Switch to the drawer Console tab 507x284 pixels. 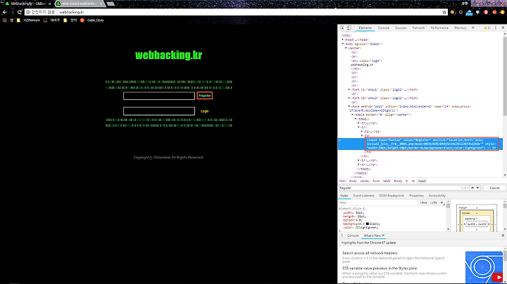[x=353, y=235]
